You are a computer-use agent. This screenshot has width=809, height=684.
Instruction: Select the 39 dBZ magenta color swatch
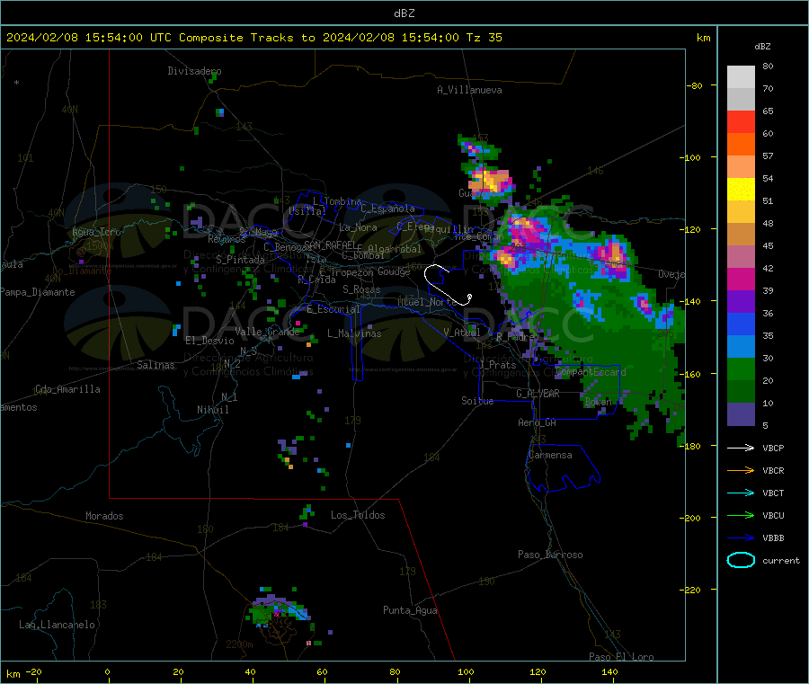pos(741,279)
